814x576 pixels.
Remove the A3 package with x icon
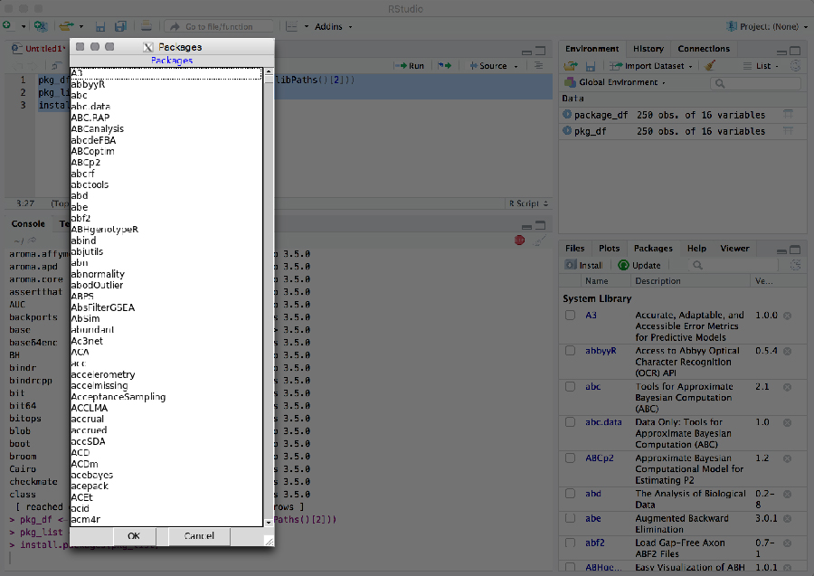(788, 316)
